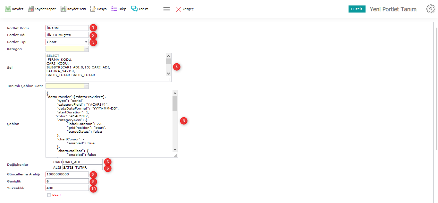
Task: Open the Portlet Tipi dropdown
Action: 86,42
